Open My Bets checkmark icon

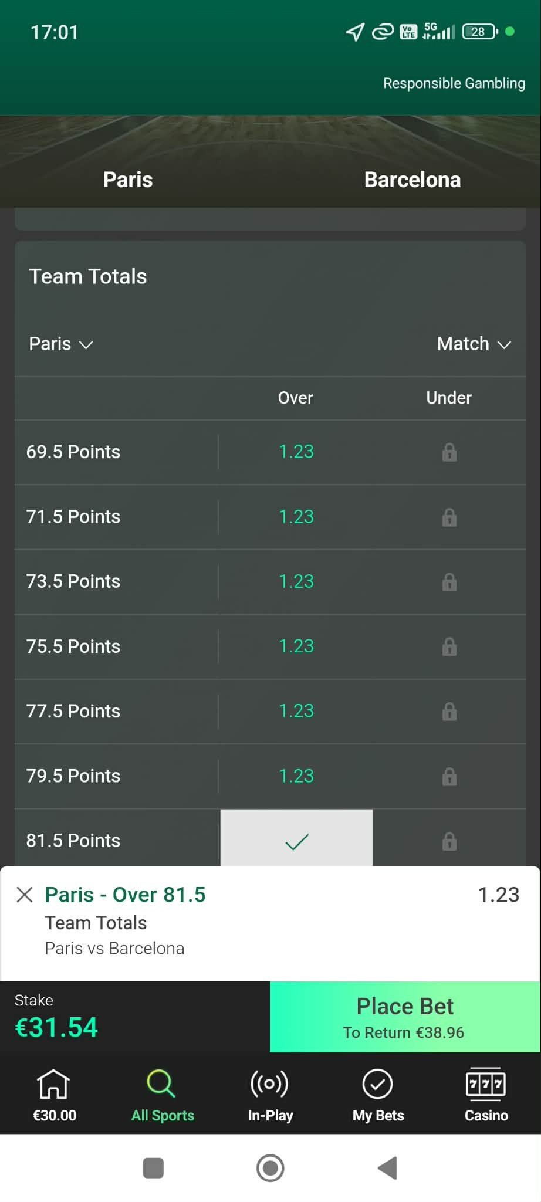[x=378, y=1095]
